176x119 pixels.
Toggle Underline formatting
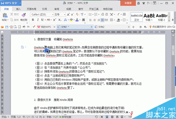tap(42, 20)
